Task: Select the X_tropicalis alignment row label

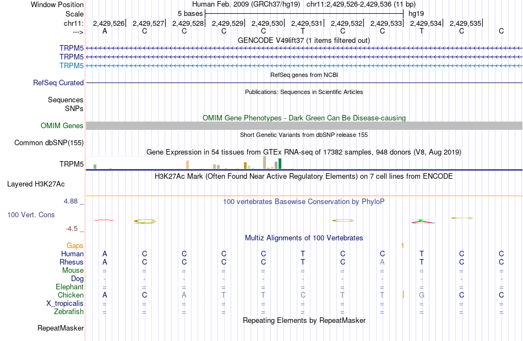Action: [x=65, y=304]
